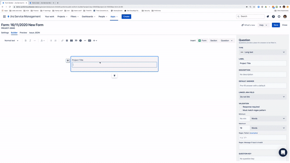The image size is (290, 163).
Task: Open the Projects menu
Action: pos(62,16)
